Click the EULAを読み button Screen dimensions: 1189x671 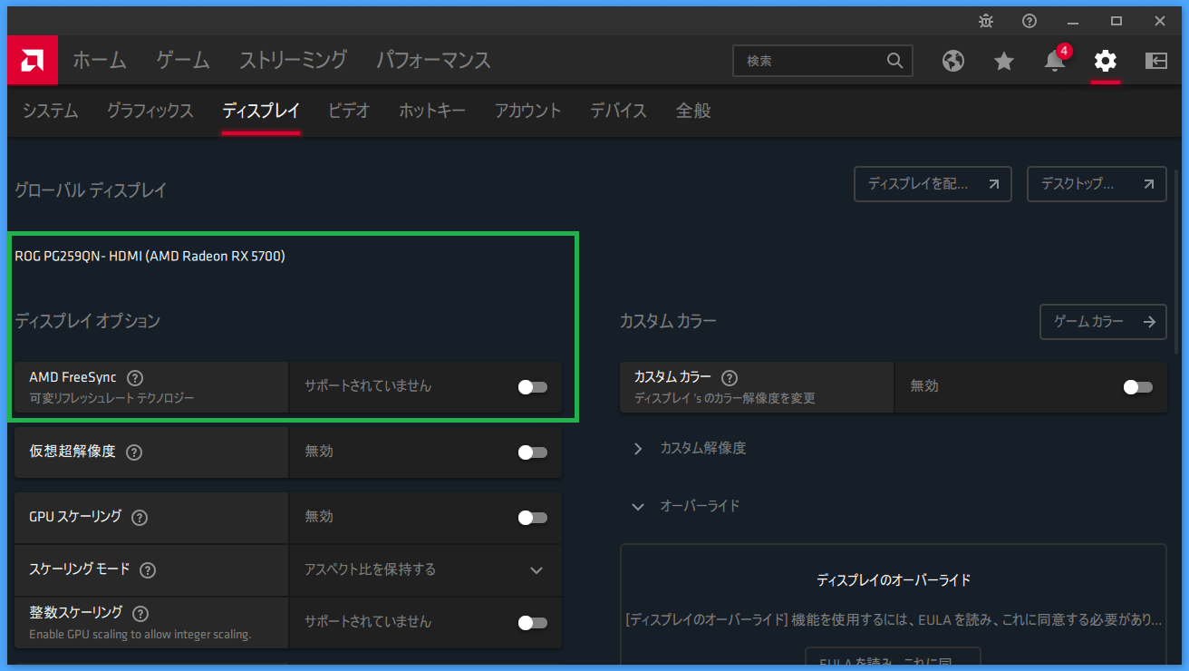click(893, 658)
